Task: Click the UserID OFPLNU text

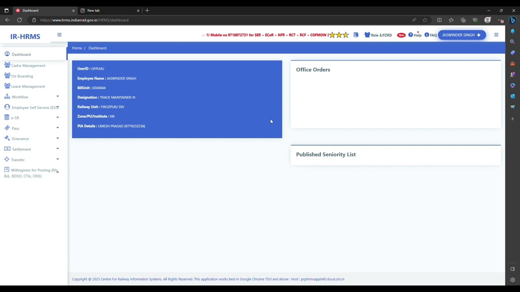Action: (91, 69)
